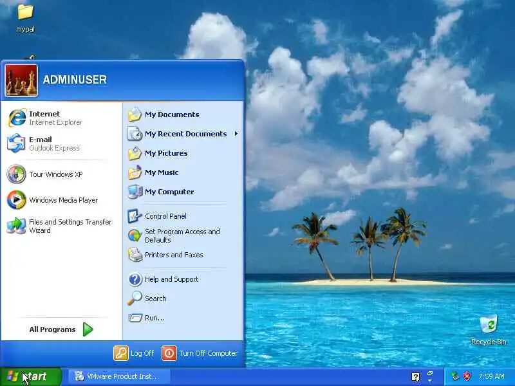Click the My Pictures text label
The width and height of the screenshot is (515, 386).
(166, 153)
